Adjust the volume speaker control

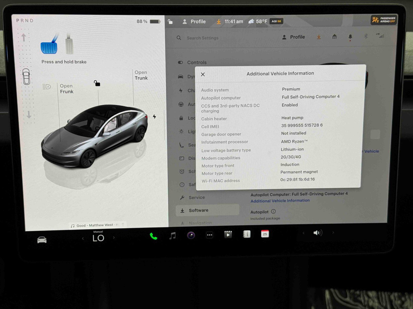click(x=317, y=233)
